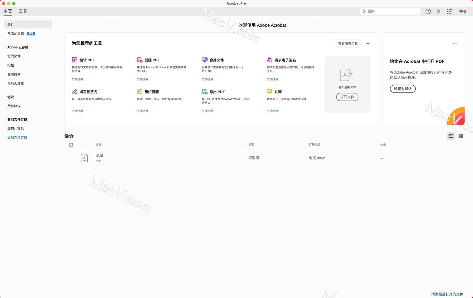Click the PDF file icon for 欢迎
The width and height of the screenshot is (473, 298).
coord(84,158)
